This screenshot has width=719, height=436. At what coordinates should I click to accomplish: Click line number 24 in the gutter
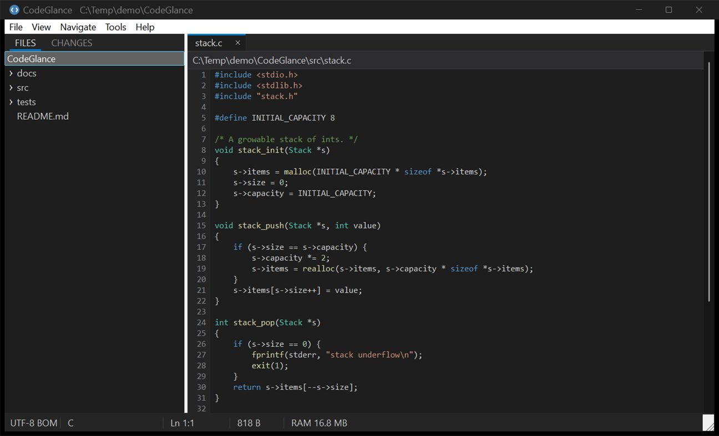click(201, 322)
